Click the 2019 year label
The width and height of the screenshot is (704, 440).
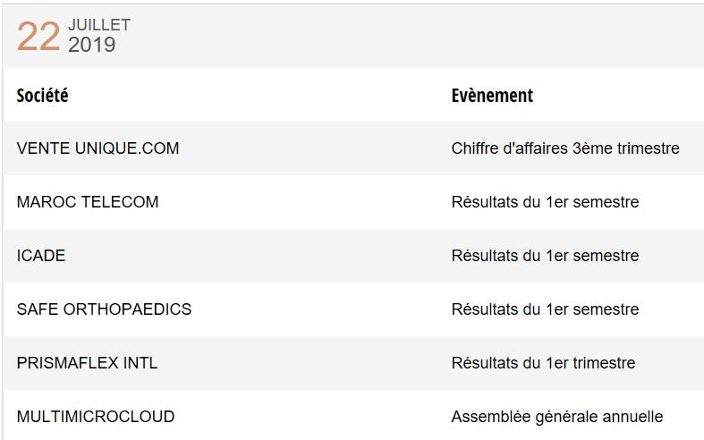pos(92,45)
